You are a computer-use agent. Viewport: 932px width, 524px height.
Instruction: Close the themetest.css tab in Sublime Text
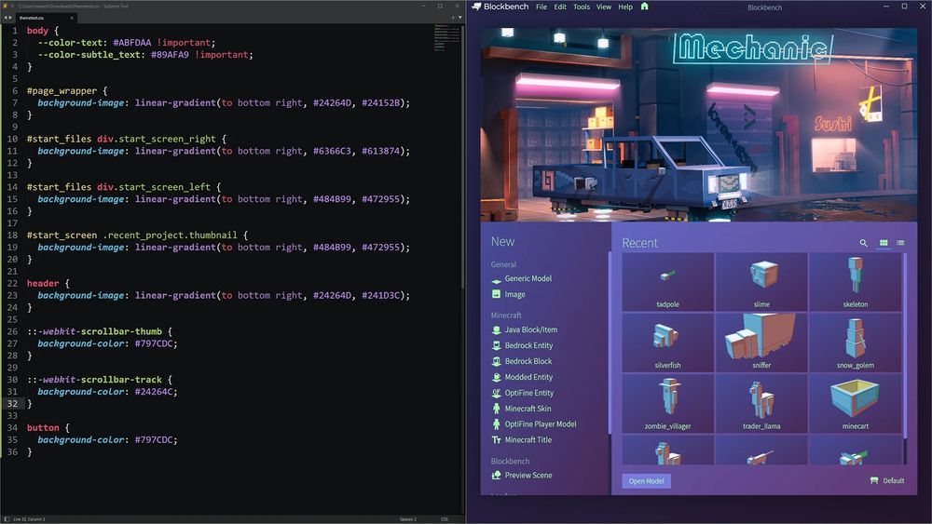72,18
